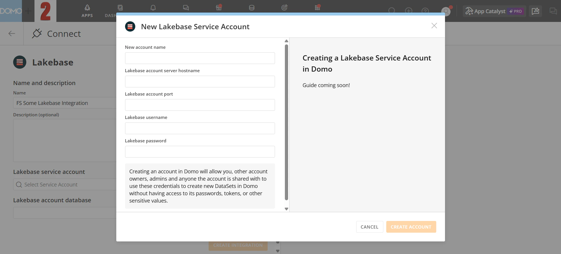This screenshot has width=561, height=254.
Task: Click the add plus circle icon
Action: click(x=409, y=11)
